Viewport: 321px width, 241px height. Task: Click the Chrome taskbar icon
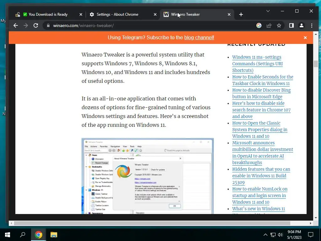[38, 235]
